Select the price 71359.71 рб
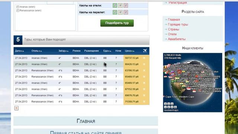The height and width of the screenshot is (134, 238). [x=132, y=102]
